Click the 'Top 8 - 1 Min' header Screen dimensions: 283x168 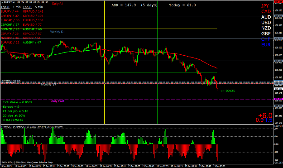11,7
